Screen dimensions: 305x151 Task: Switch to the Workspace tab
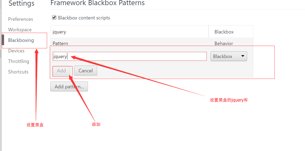[20, 30]
